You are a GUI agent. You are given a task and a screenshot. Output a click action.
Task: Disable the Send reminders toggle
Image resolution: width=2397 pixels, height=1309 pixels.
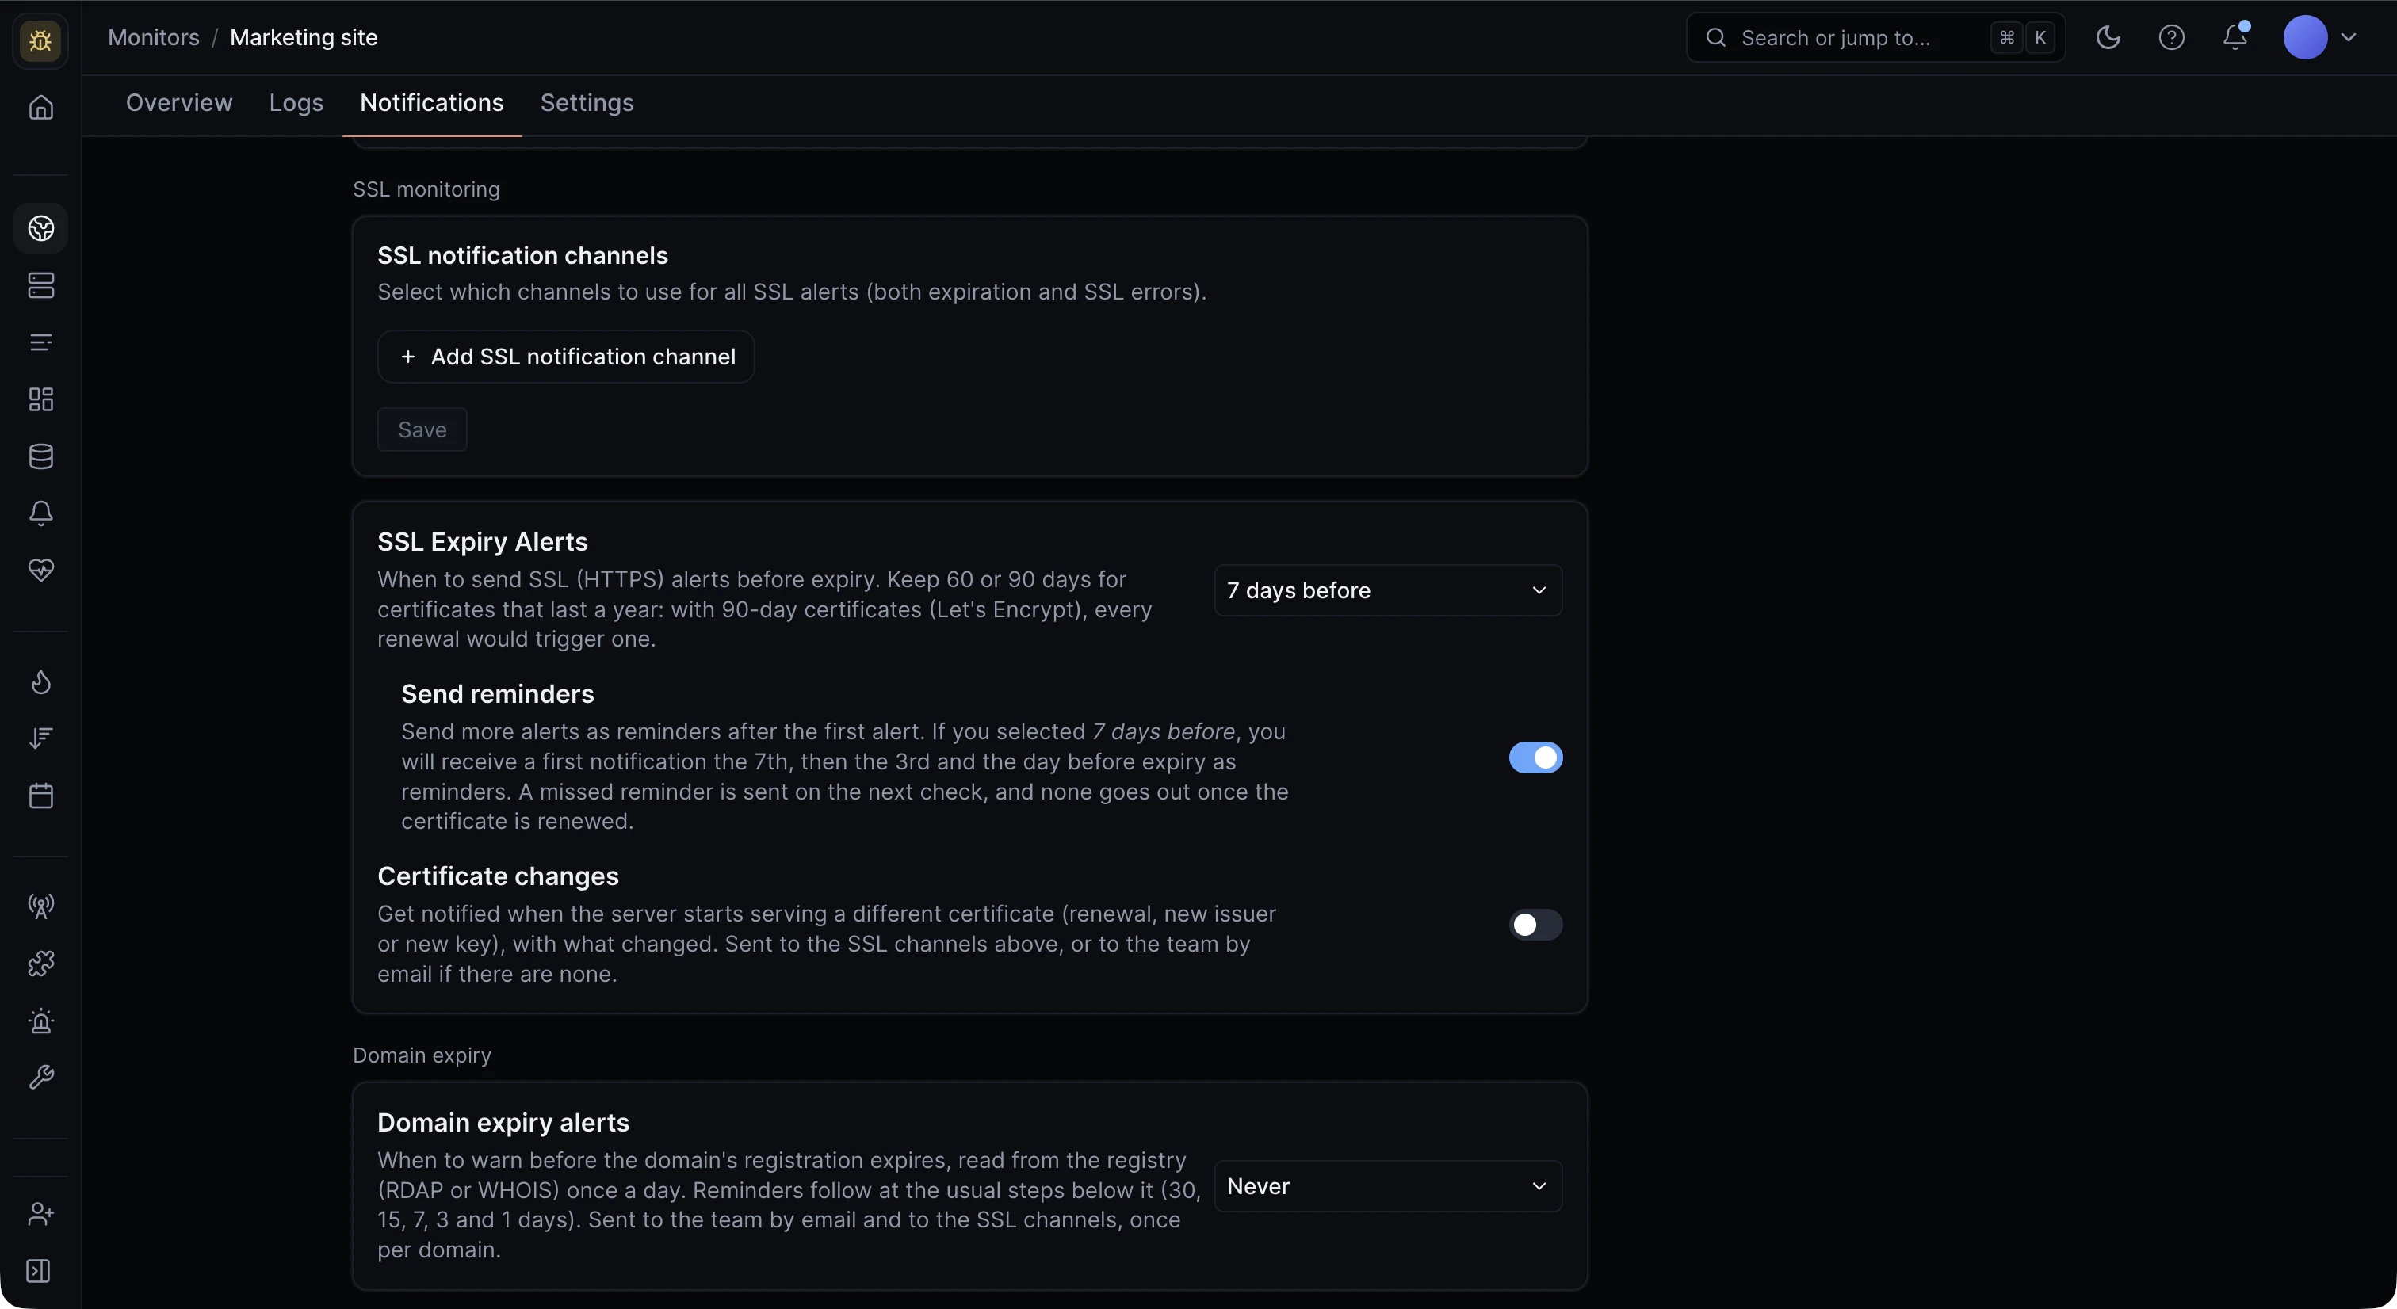click(x=1535, y=758)
